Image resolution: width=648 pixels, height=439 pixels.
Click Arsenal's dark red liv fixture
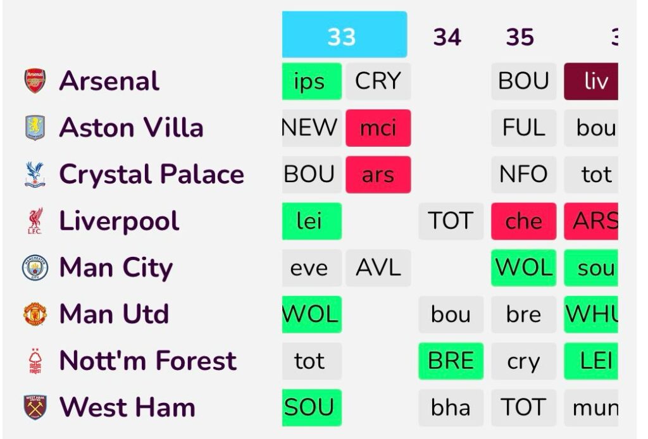(591, 82)
